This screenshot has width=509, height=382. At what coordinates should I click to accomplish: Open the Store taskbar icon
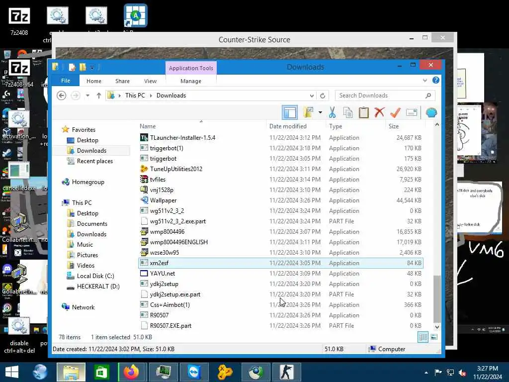(101, 372)
